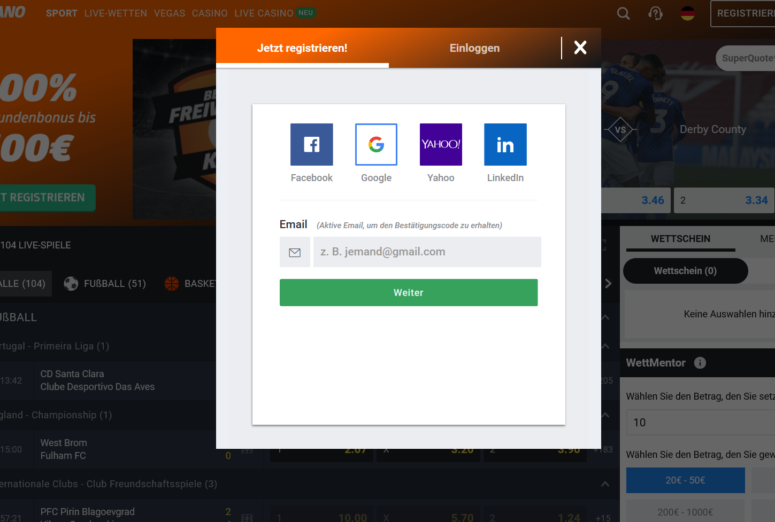
Task: Click the WettMentor amount field showing 10
Action: pos(701,423)
